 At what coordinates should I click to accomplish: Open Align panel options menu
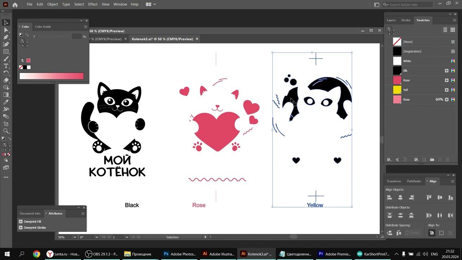453,181
